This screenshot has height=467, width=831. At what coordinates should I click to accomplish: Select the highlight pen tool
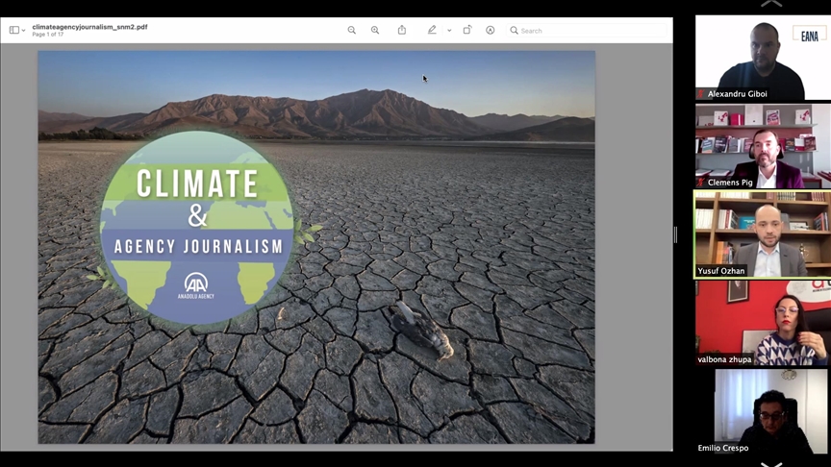click(x=432, y=31)
